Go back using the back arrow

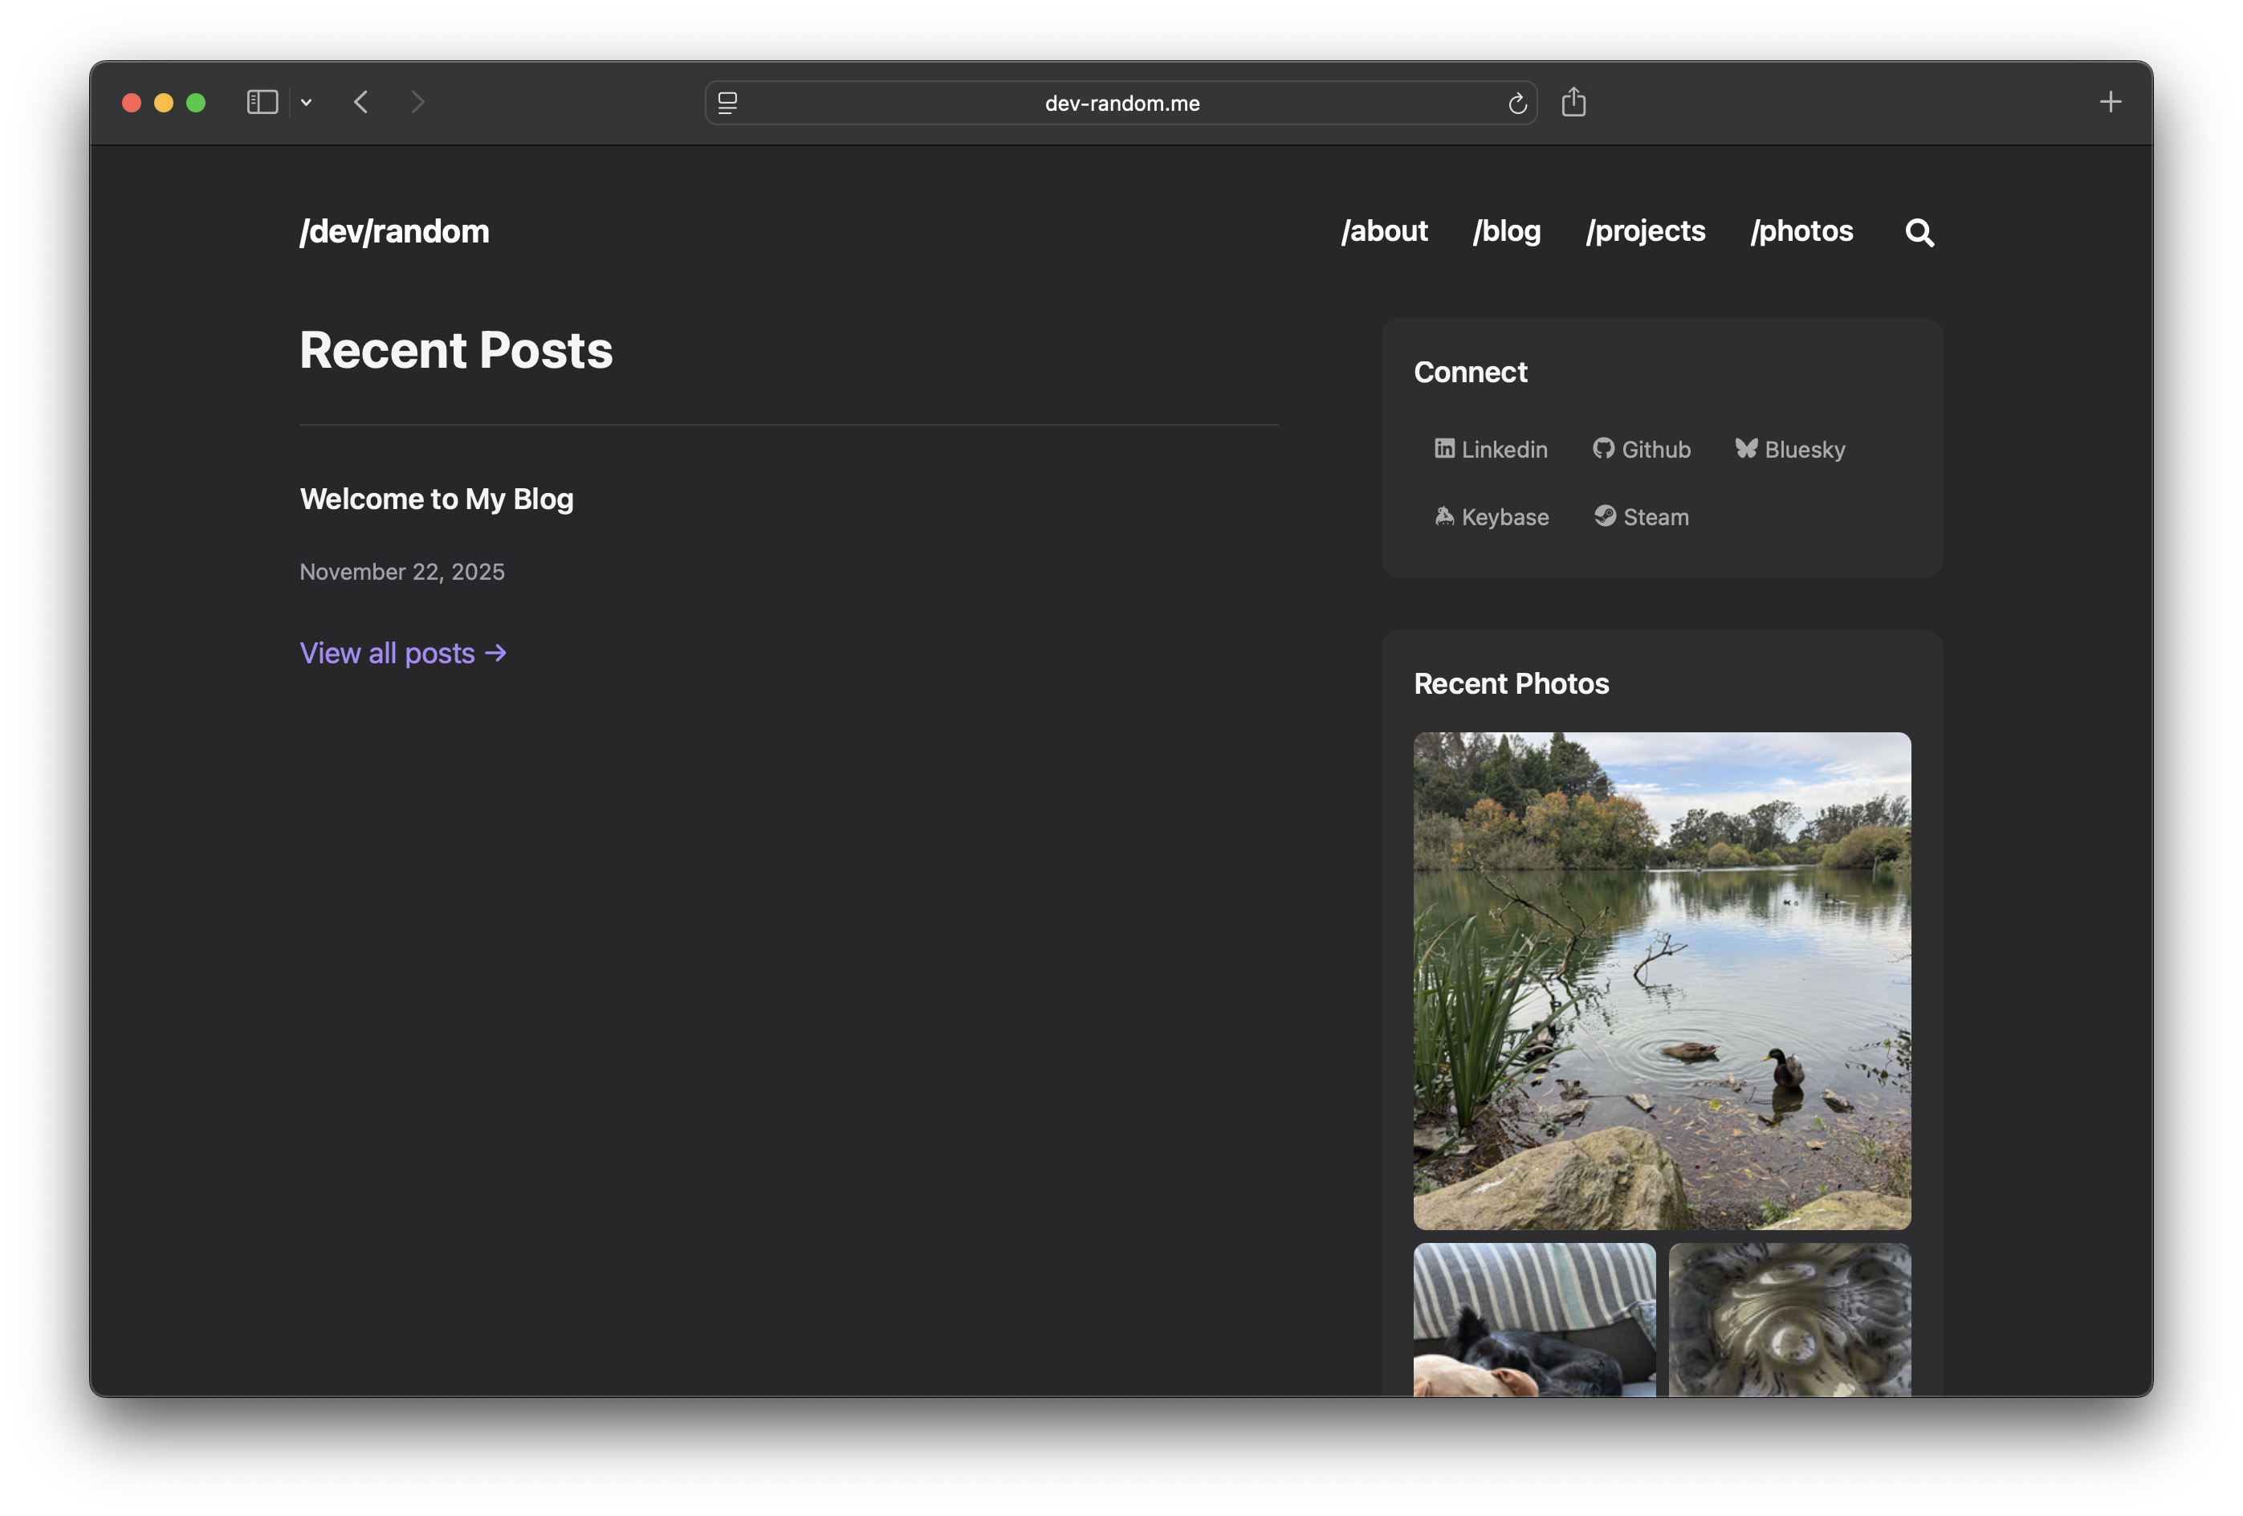361,101
